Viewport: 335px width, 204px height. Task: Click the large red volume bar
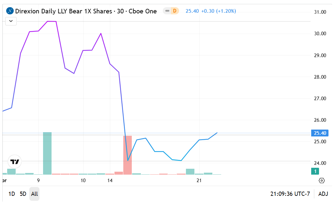[129, 155]
